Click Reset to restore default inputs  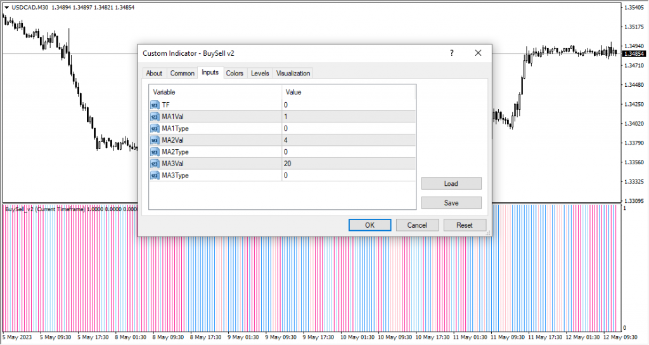tap(465, 225)
